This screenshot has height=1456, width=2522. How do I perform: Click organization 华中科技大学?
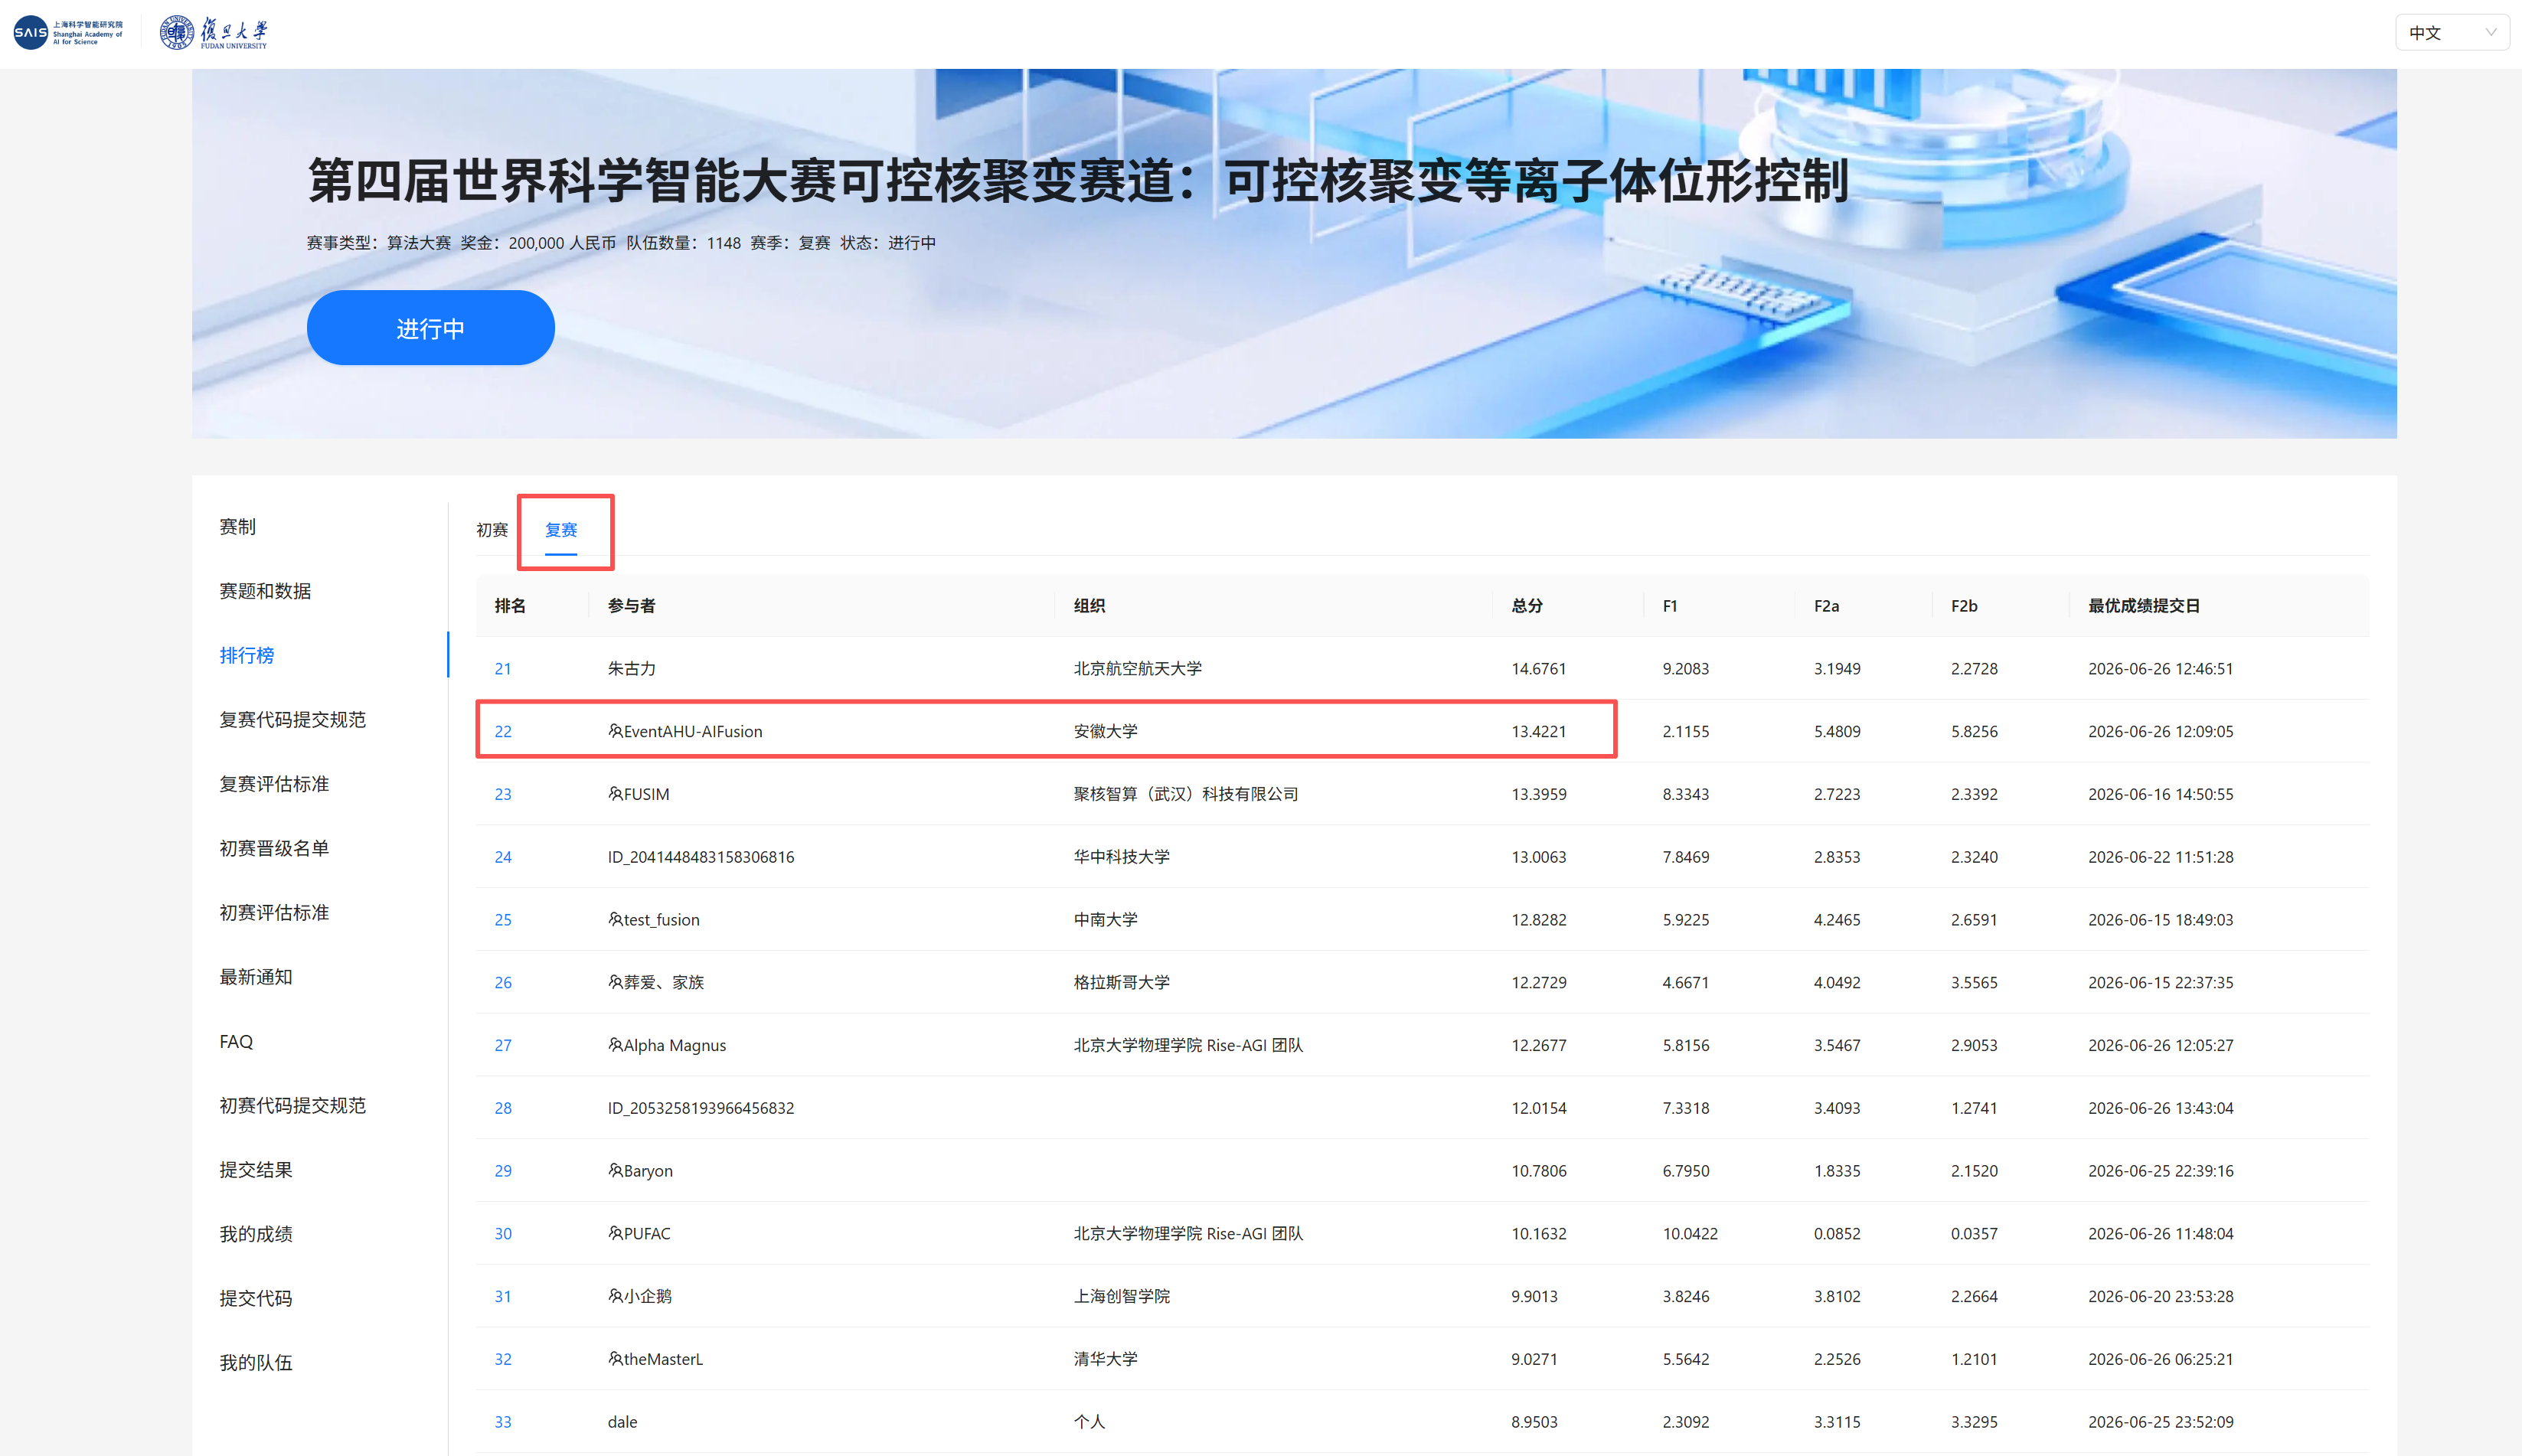coord(1121,857)
